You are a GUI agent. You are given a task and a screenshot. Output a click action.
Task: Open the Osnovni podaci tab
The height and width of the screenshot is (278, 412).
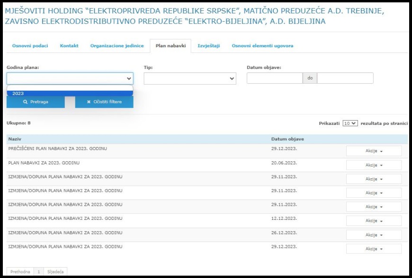30,46
